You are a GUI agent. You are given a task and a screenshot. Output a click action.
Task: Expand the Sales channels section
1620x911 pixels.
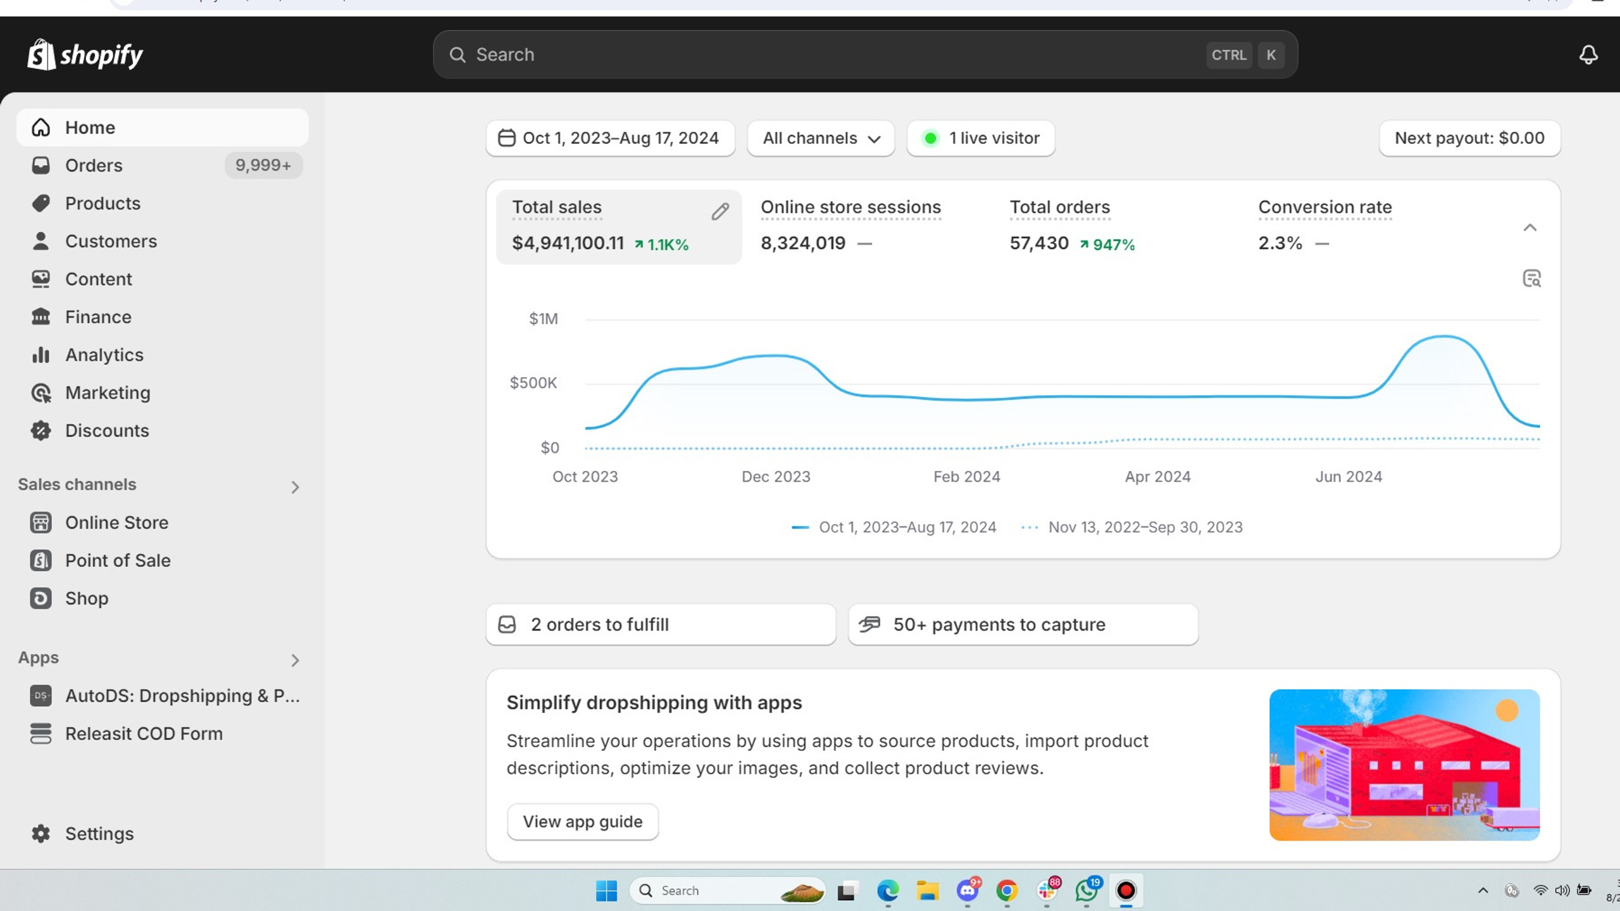coord(295,487)
